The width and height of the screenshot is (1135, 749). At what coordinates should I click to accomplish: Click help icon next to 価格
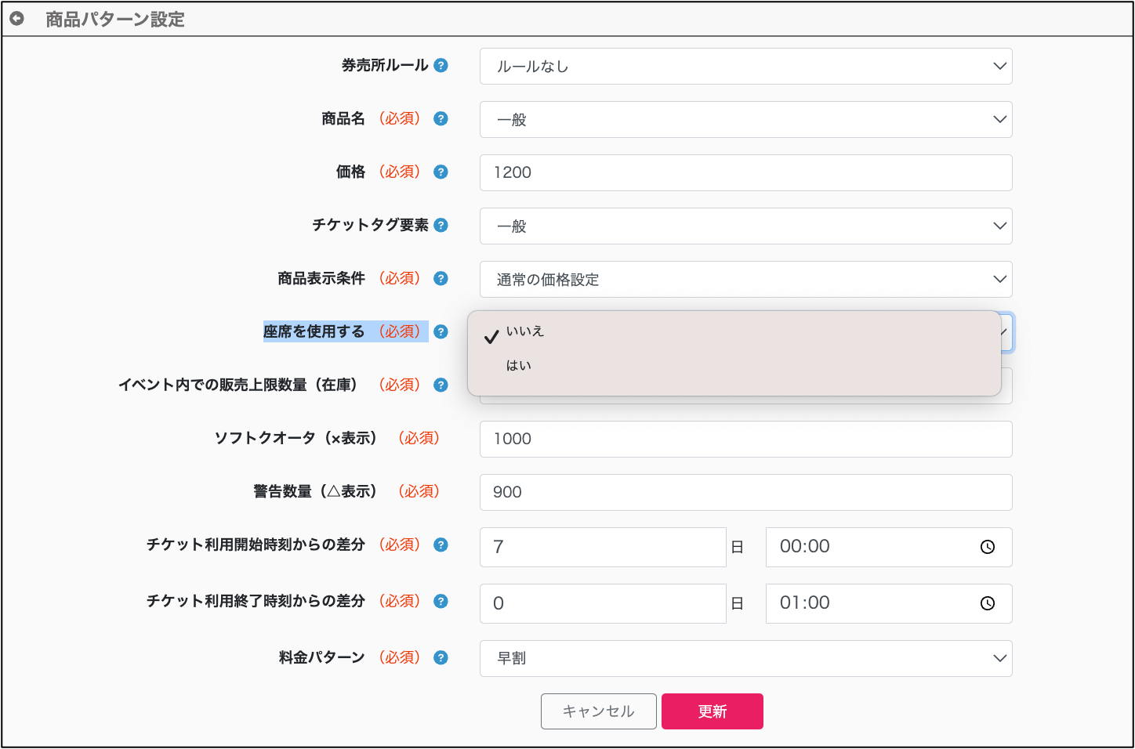click(441, 172)
